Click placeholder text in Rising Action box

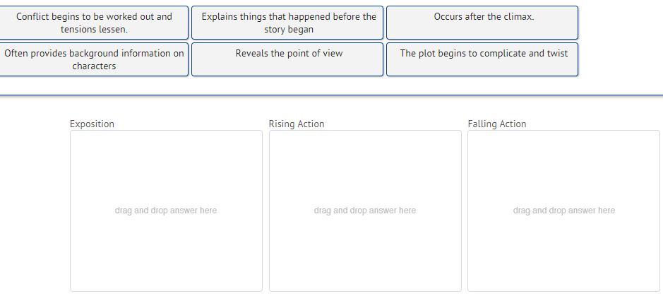click(x=364, y=211)
